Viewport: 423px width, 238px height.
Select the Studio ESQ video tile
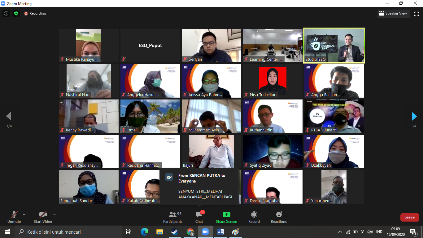coord(334,46)
